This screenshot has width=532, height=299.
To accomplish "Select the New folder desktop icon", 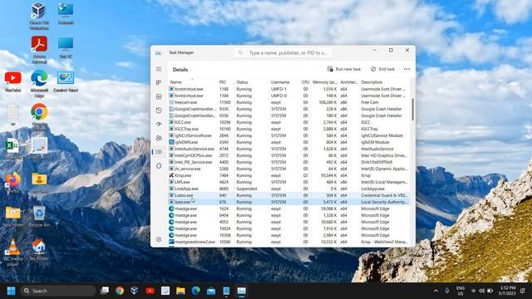I will pos(13,217).
